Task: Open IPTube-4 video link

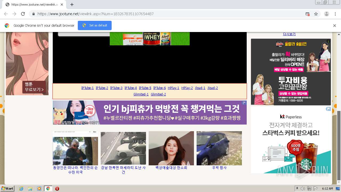Action: click(131, 88)
